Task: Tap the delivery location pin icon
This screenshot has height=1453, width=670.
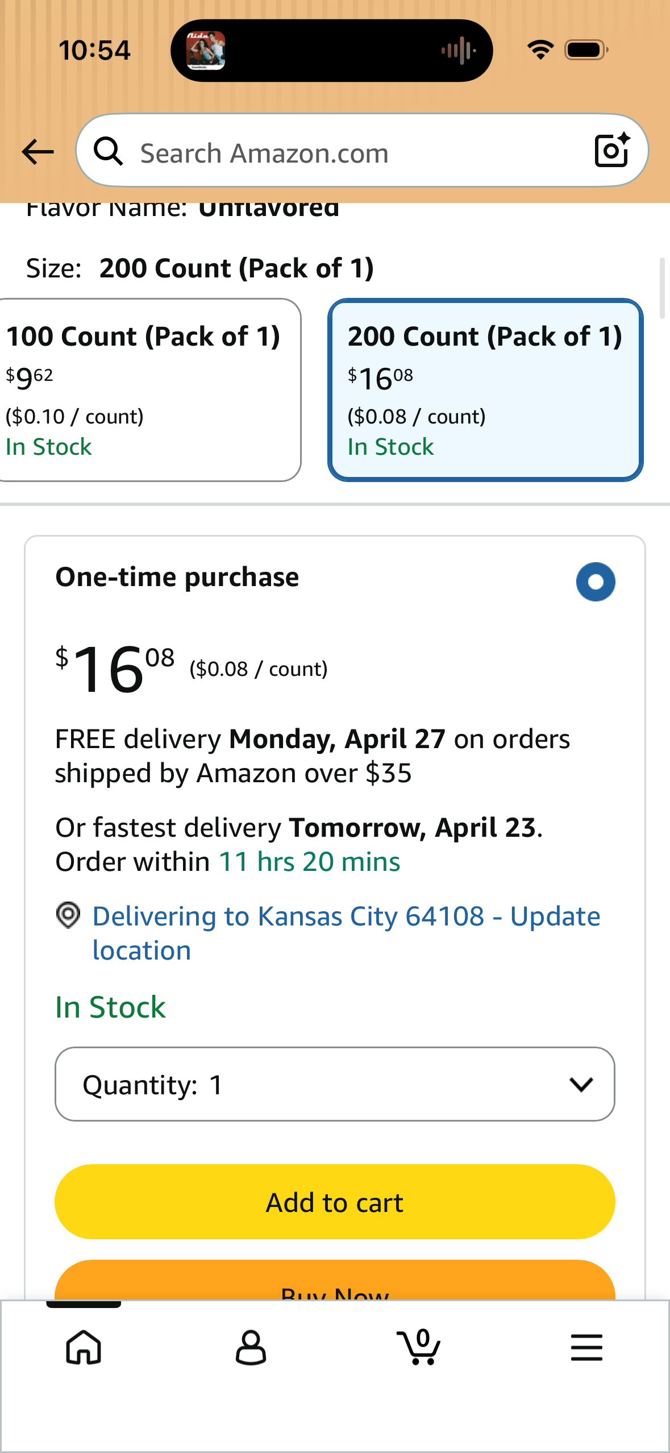Action: pos(68,916)
